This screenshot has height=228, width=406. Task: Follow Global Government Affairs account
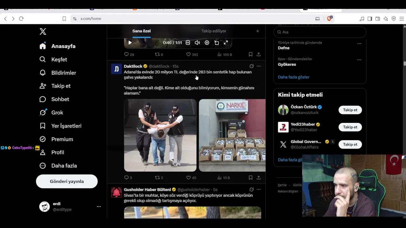[350, 144]
